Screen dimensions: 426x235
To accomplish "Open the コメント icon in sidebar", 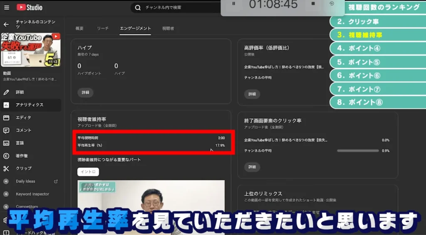I will pos(6,130).
